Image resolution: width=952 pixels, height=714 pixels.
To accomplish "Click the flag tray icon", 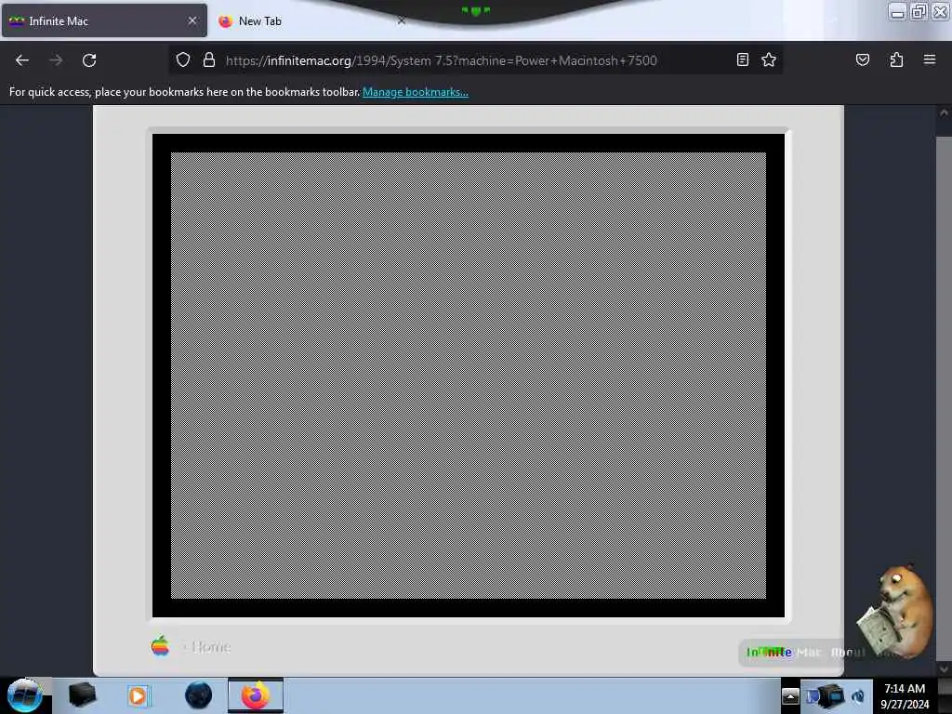I will point(812,696).
